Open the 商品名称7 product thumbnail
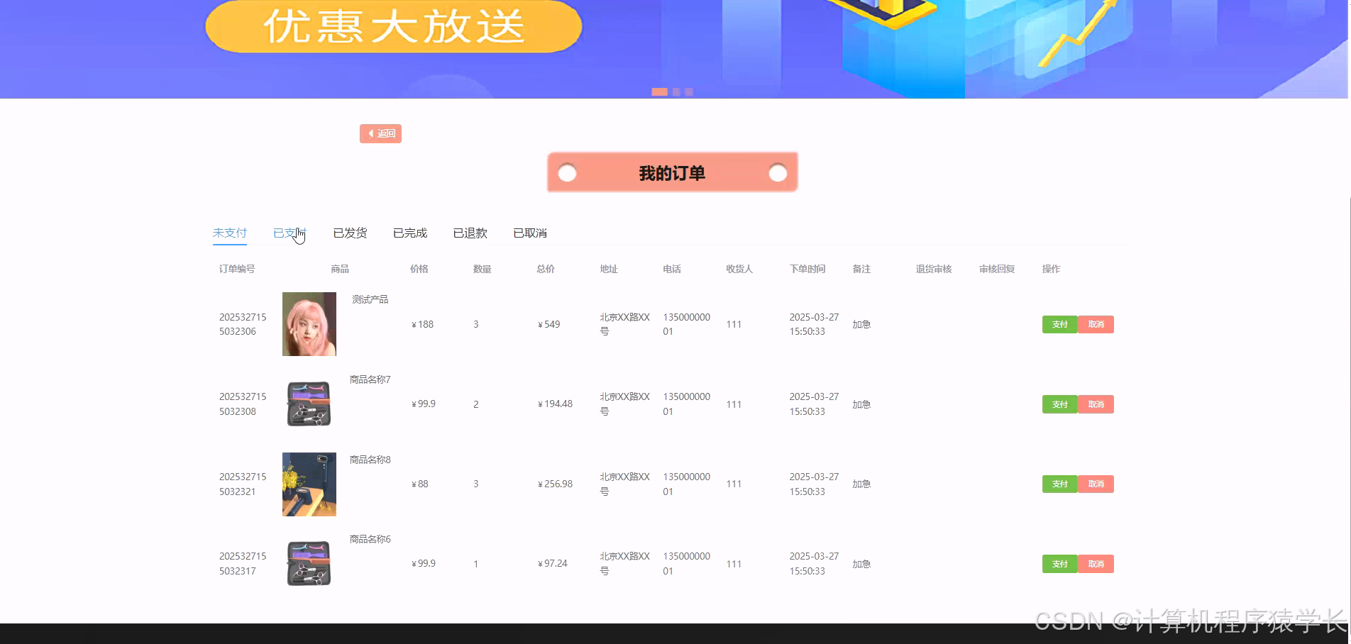The width and height of the screenshot is (1351, 644). [309, 404]
